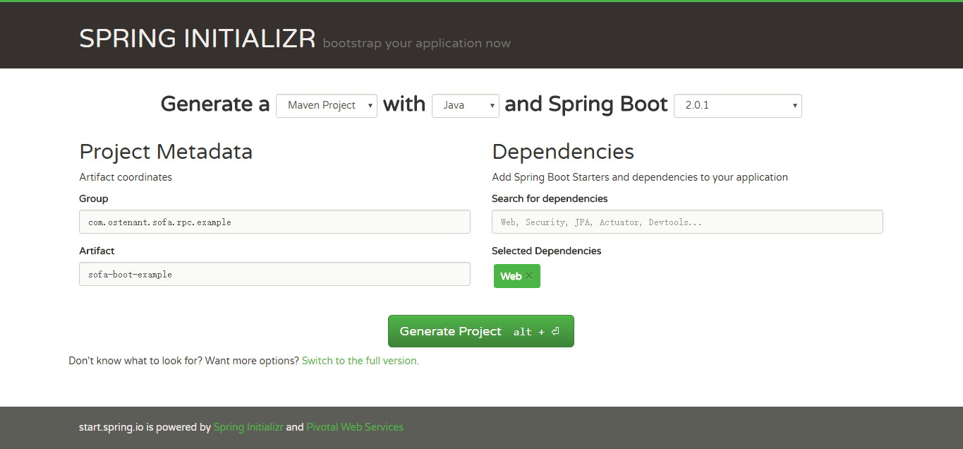The width and height of the screenshot is (963, 449).
Task: Follow the Switch to the full version link
Action: [361, 361]
